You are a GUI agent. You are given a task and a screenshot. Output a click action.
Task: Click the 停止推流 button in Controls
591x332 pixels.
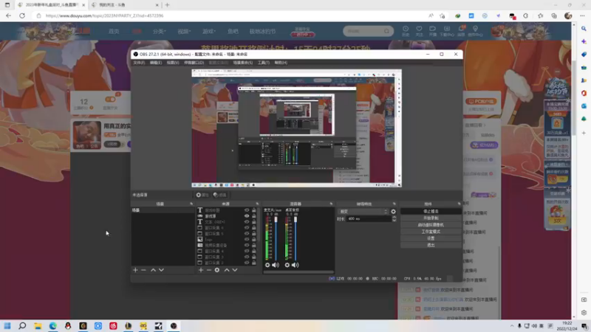pos(431,212)
